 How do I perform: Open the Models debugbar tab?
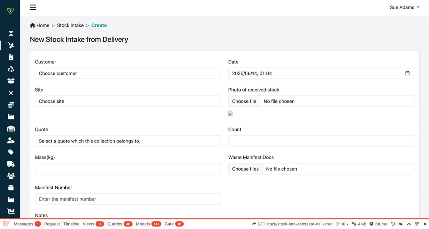(148, 224)
